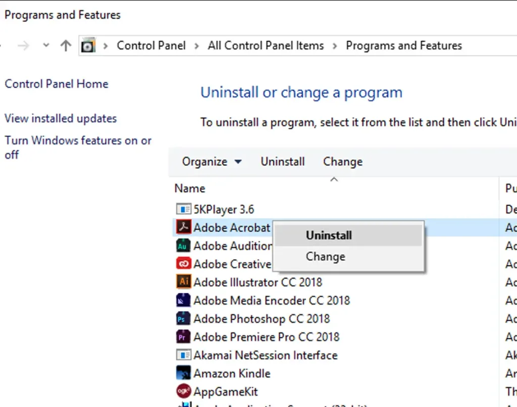This screenshot has width=517, height=407.
Task: Go to Control Panel Home
Action: click(57, 84)
